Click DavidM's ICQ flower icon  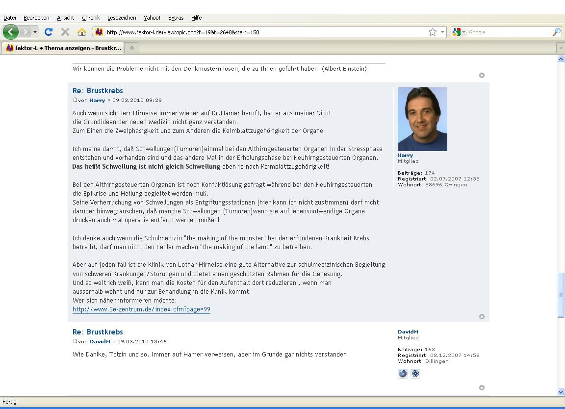tap(415, 374)
